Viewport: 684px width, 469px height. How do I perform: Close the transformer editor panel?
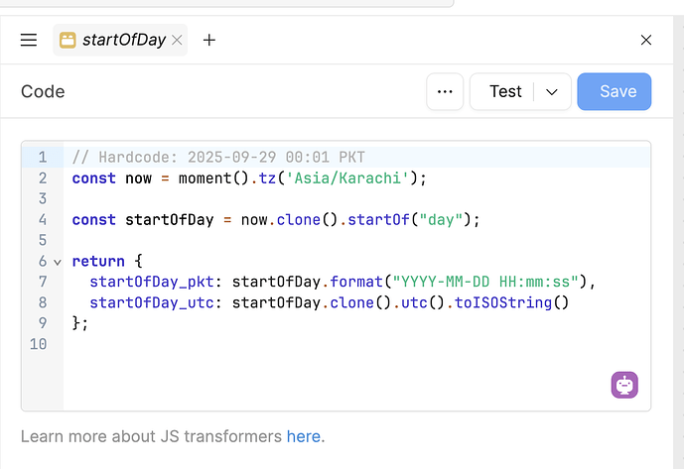tap(646, 41)
